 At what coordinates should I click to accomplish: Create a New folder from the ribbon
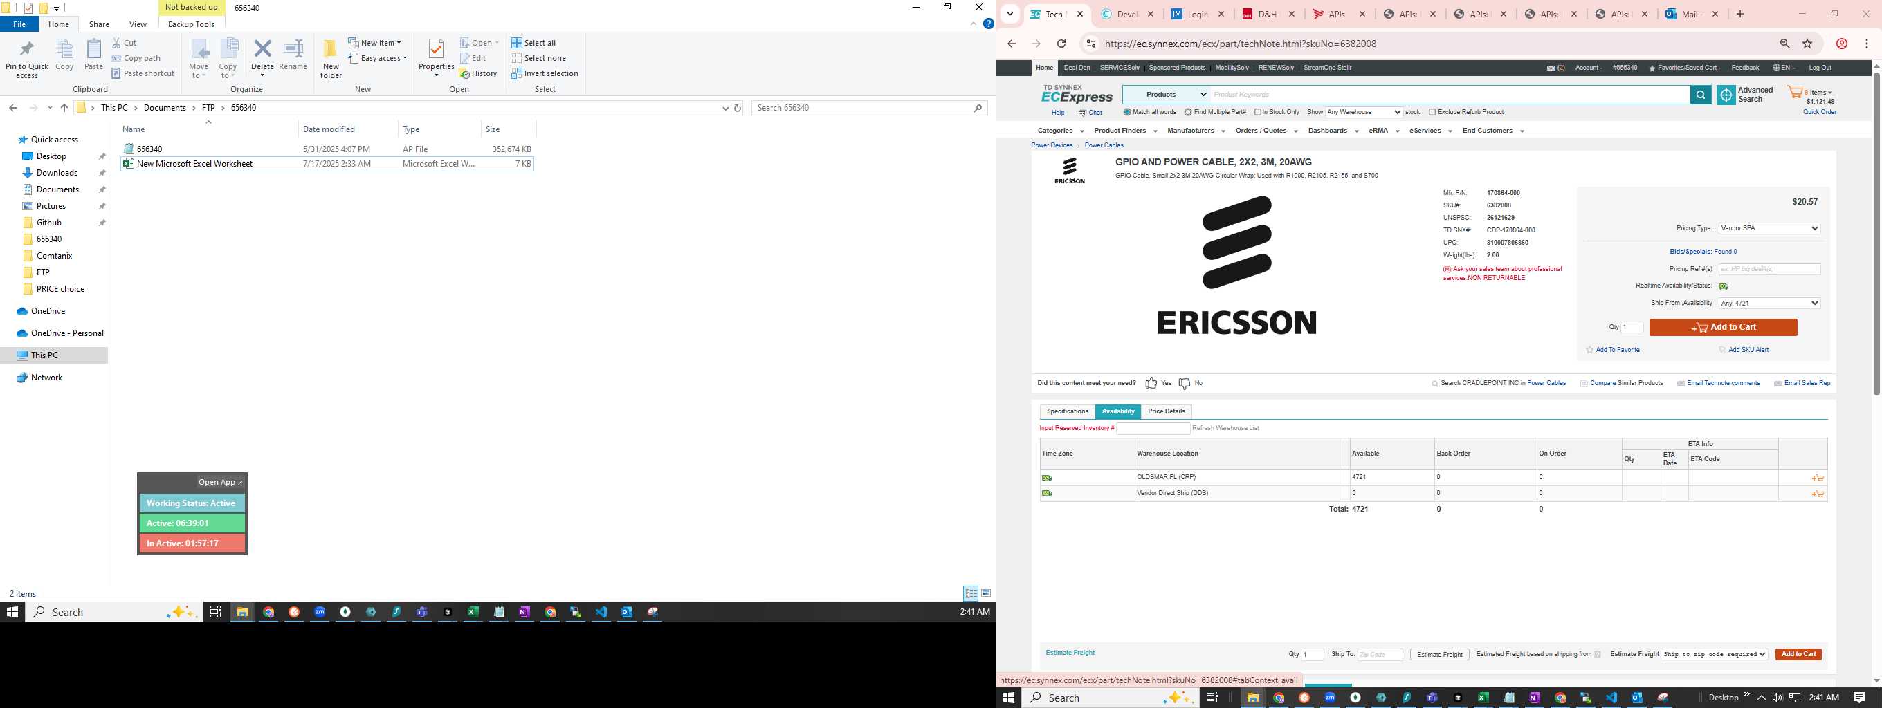(331, 58)
